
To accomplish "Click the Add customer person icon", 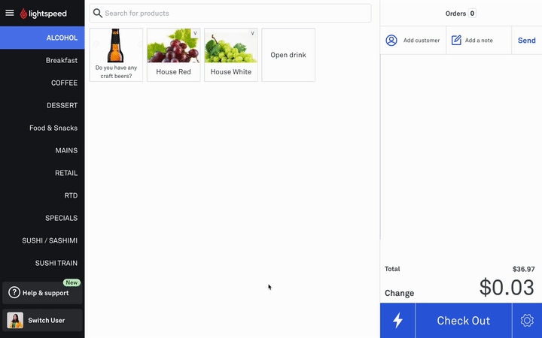I will pos(391,41).
